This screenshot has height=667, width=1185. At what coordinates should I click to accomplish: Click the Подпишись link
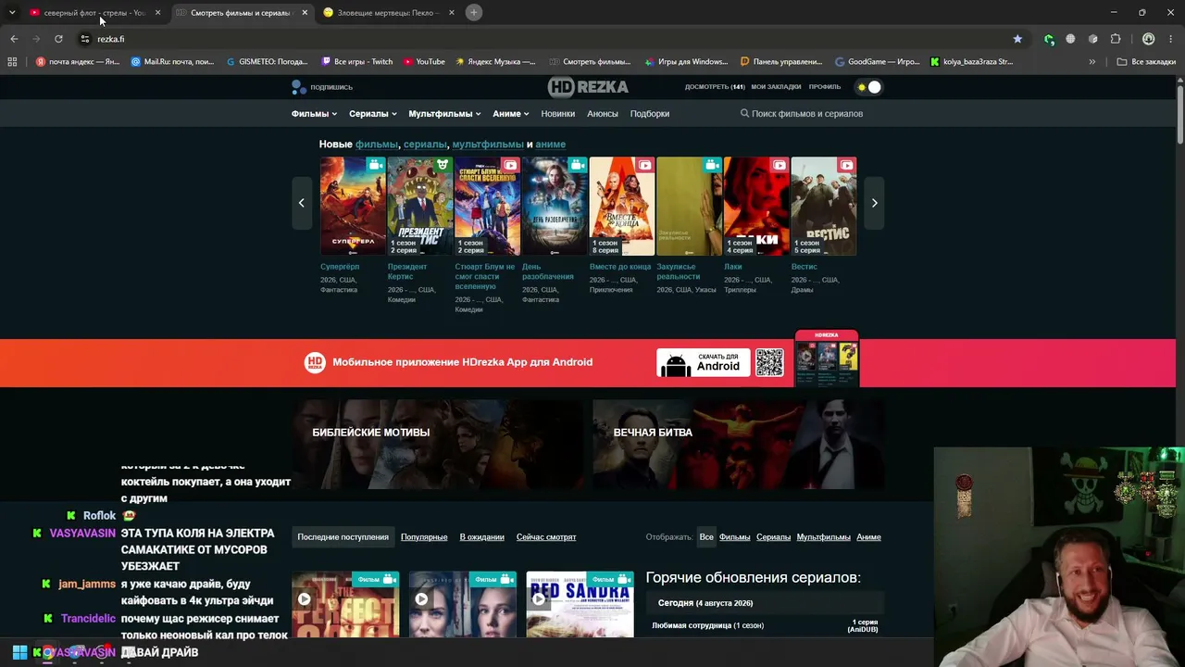[x=322, y=87]
